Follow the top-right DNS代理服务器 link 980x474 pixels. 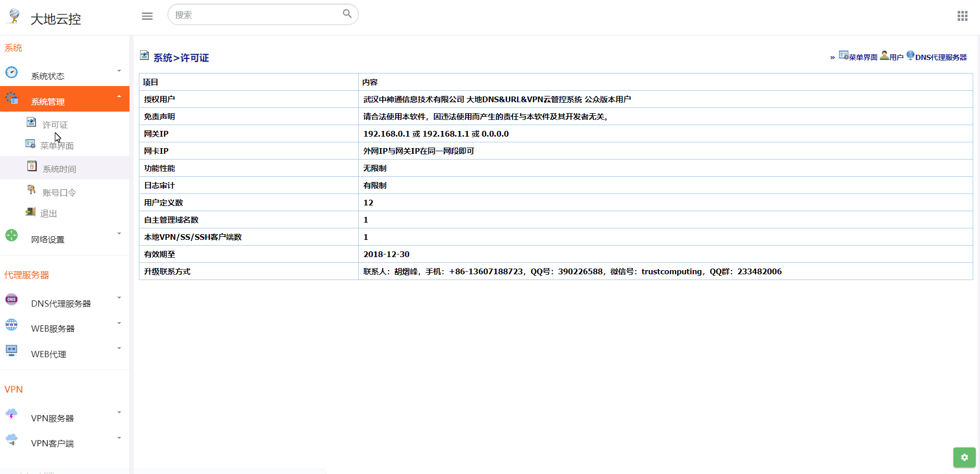pos(941,57)
